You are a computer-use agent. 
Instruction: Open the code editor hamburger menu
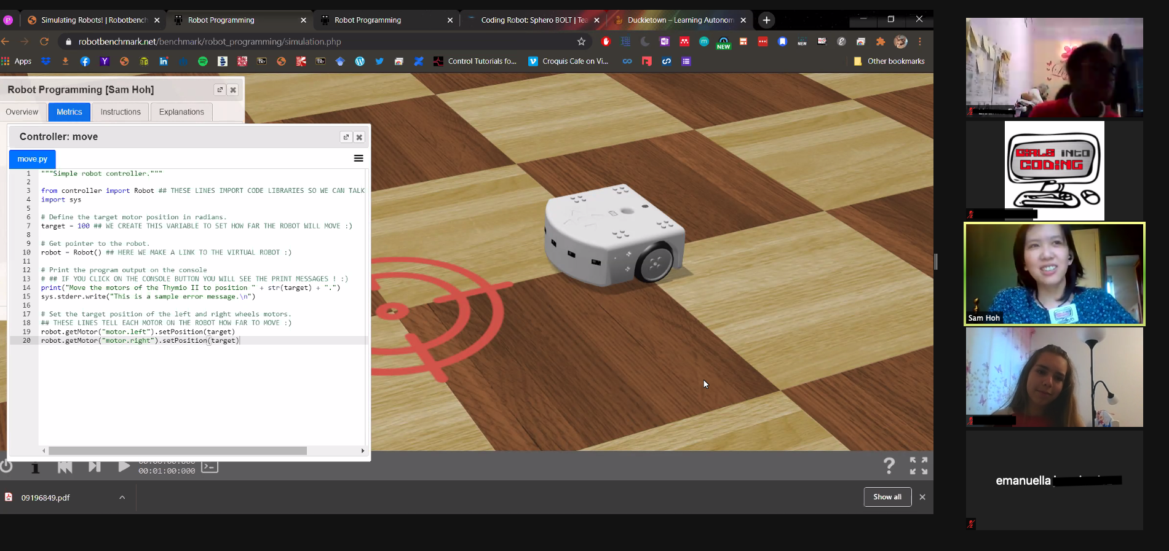point(359,158)
